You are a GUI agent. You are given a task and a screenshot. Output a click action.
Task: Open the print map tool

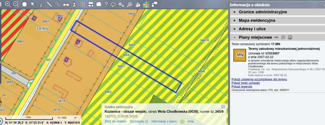66,4
